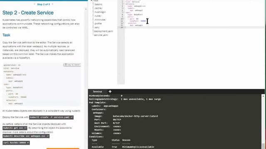Run the curl host01:30080 command
Viewport: 266px width, 149px height.
pos(16,143)
